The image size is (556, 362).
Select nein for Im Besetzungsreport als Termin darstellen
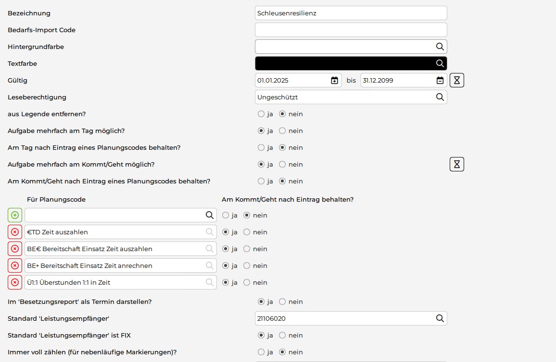[x=282, y=302]
